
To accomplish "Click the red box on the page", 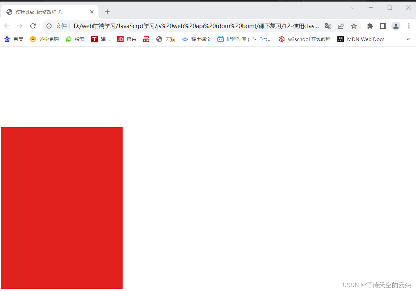I will click(62, 208).
